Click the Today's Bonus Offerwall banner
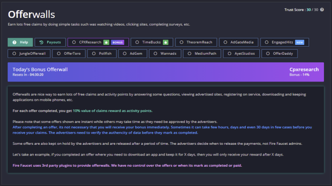 tap(166, 72)
